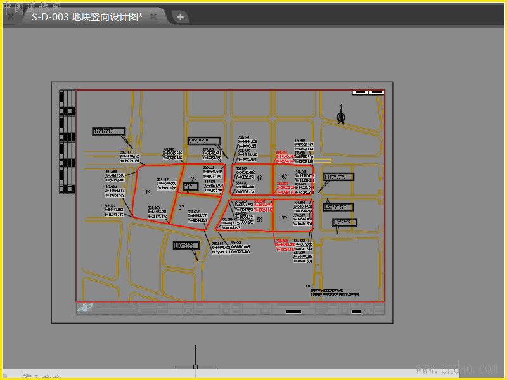507x380 pixels.
Task: Pick the plot number 1 label
Action: (148, 192)
